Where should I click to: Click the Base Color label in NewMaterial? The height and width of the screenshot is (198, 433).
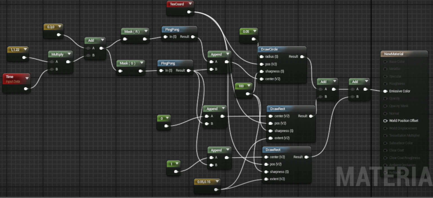397,62
